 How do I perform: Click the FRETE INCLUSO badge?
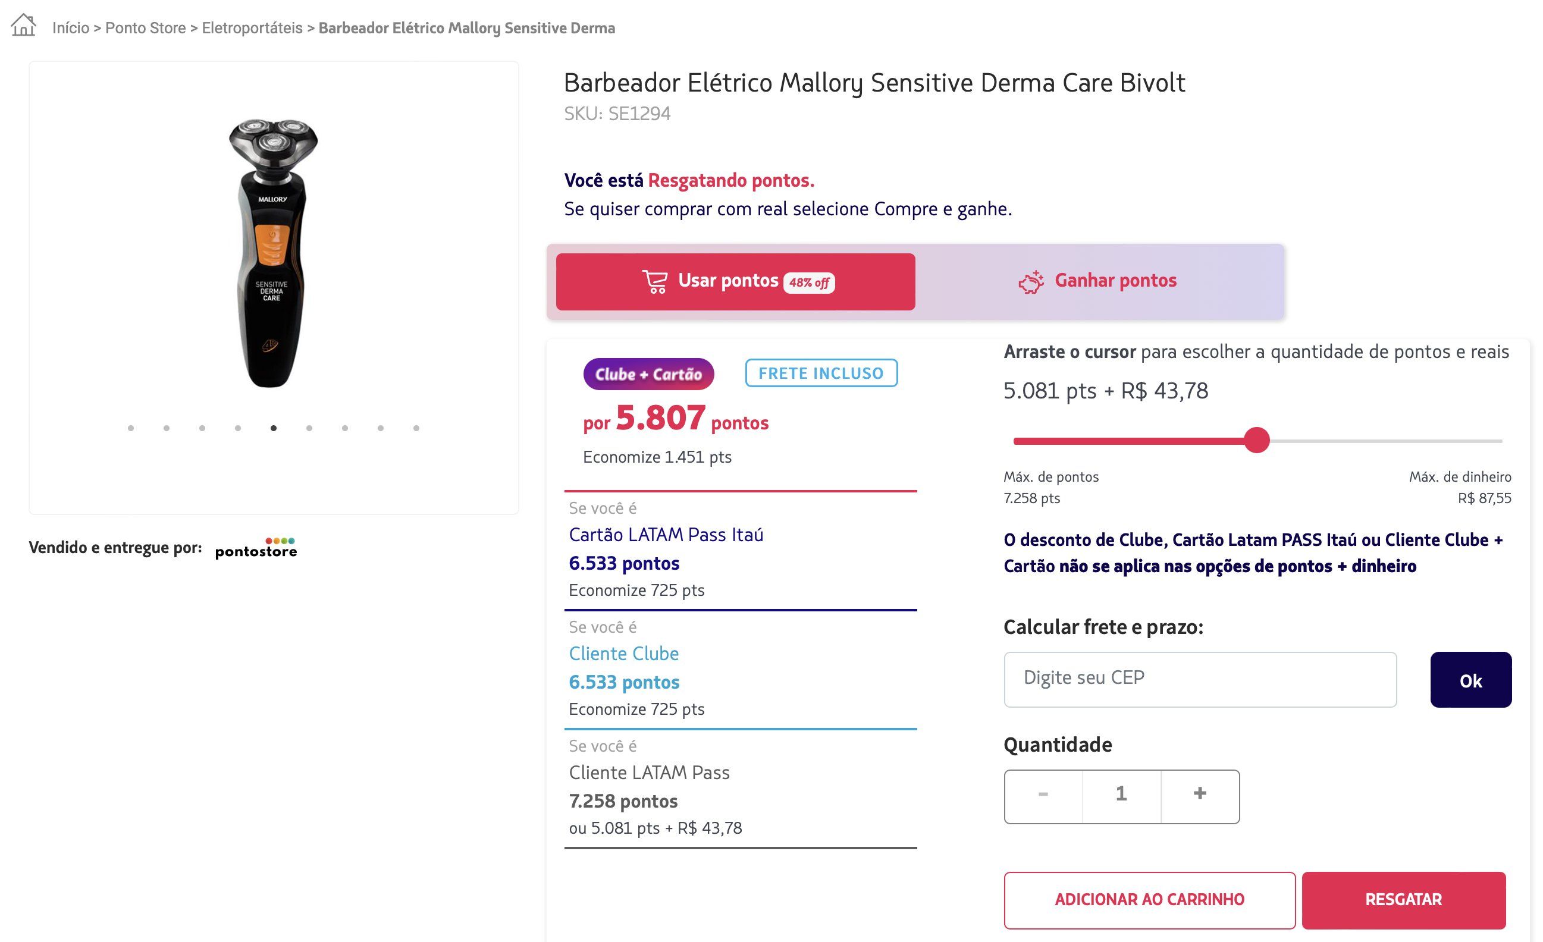(821, 373)
